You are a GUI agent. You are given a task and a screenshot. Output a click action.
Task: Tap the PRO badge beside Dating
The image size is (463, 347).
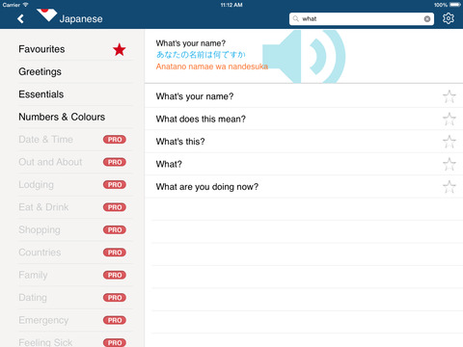[x=115, y=298]
